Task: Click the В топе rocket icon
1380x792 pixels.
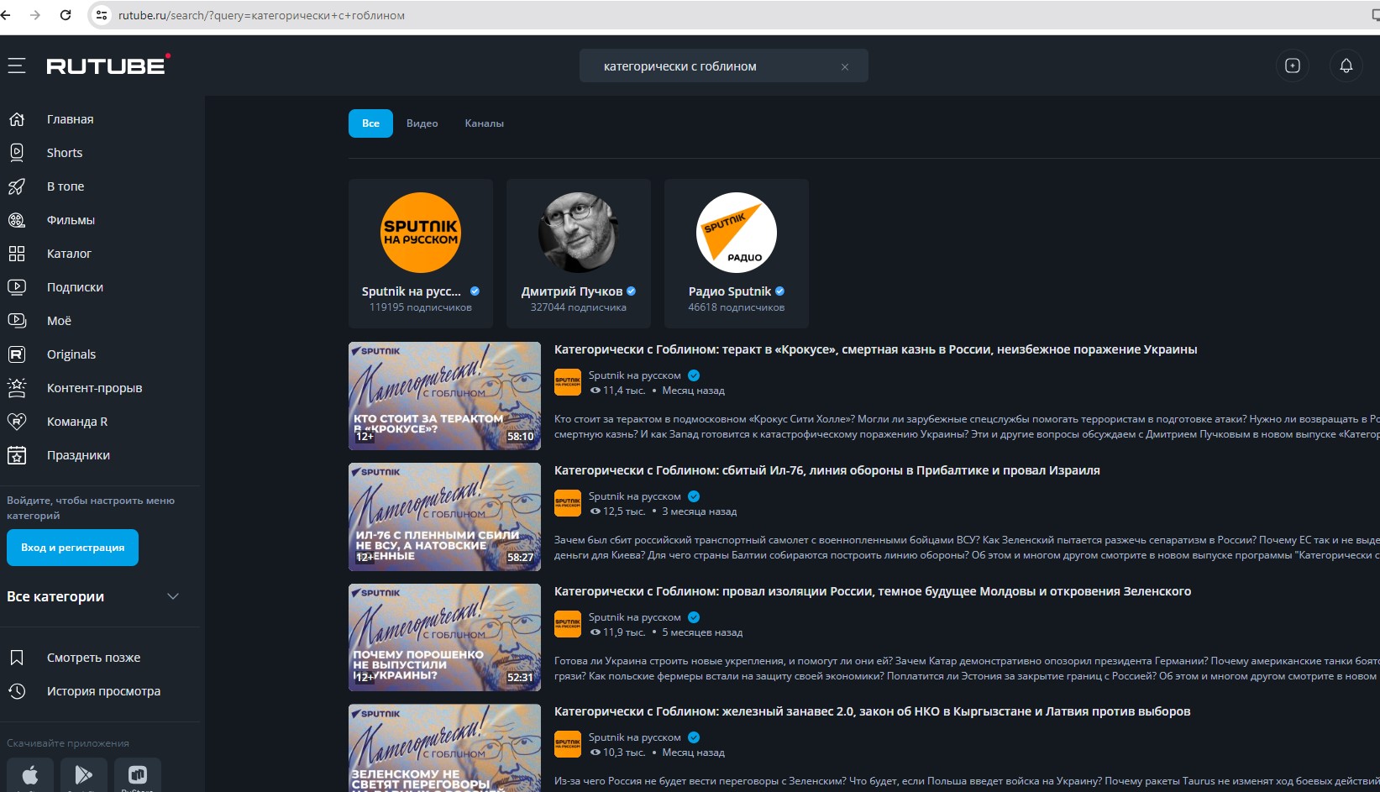Action: coord(17,186)
